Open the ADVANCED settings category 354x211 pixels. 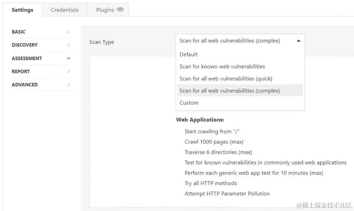coord(25,85)
